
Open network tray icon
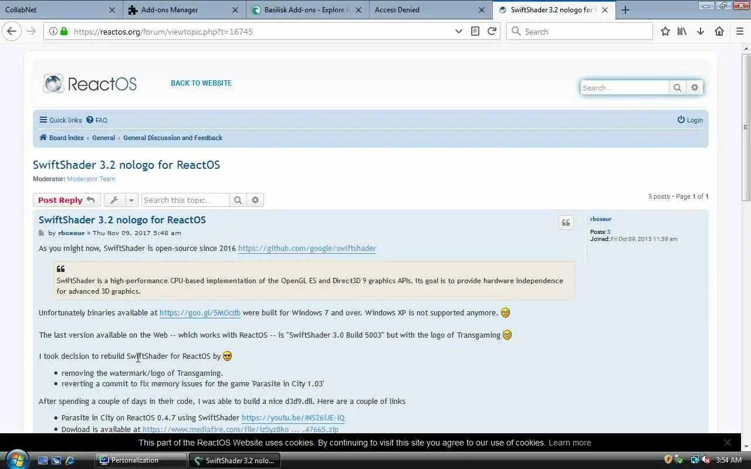point(695,460)
